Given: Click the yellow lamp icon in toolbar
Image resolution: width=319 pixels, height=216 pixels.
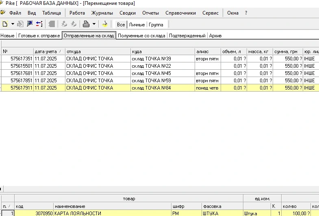Looking at the screenshot, I should pyautogui.click(x=105, y=24).
